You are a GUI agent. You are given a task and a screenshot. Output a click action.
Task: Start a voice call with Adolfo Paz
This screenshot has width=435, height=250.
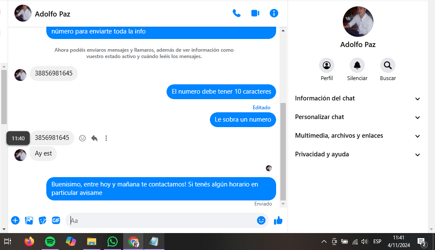(x=236, y=13)
